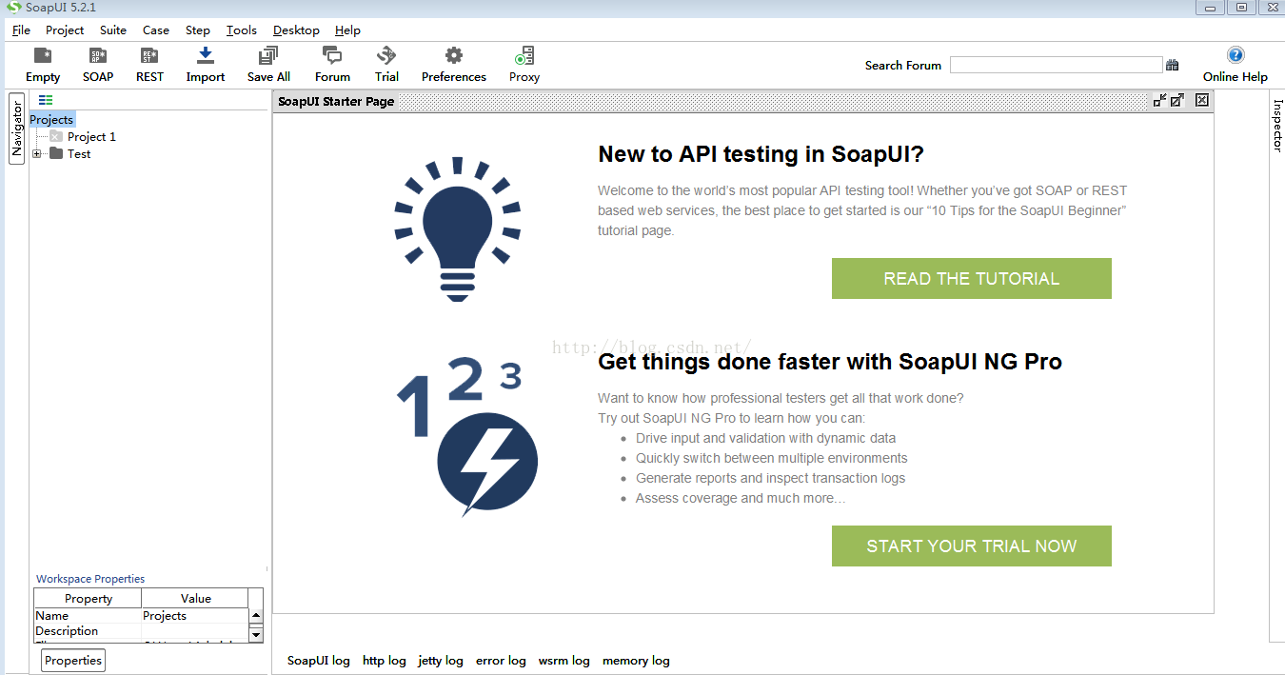Click the Properties button at bottom left
1285x675 pixels.
[73, 660]
